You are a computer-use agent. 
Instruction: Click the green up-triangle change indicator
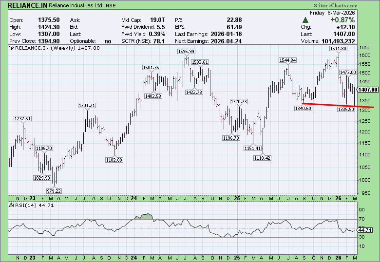(x=305, y=20)
